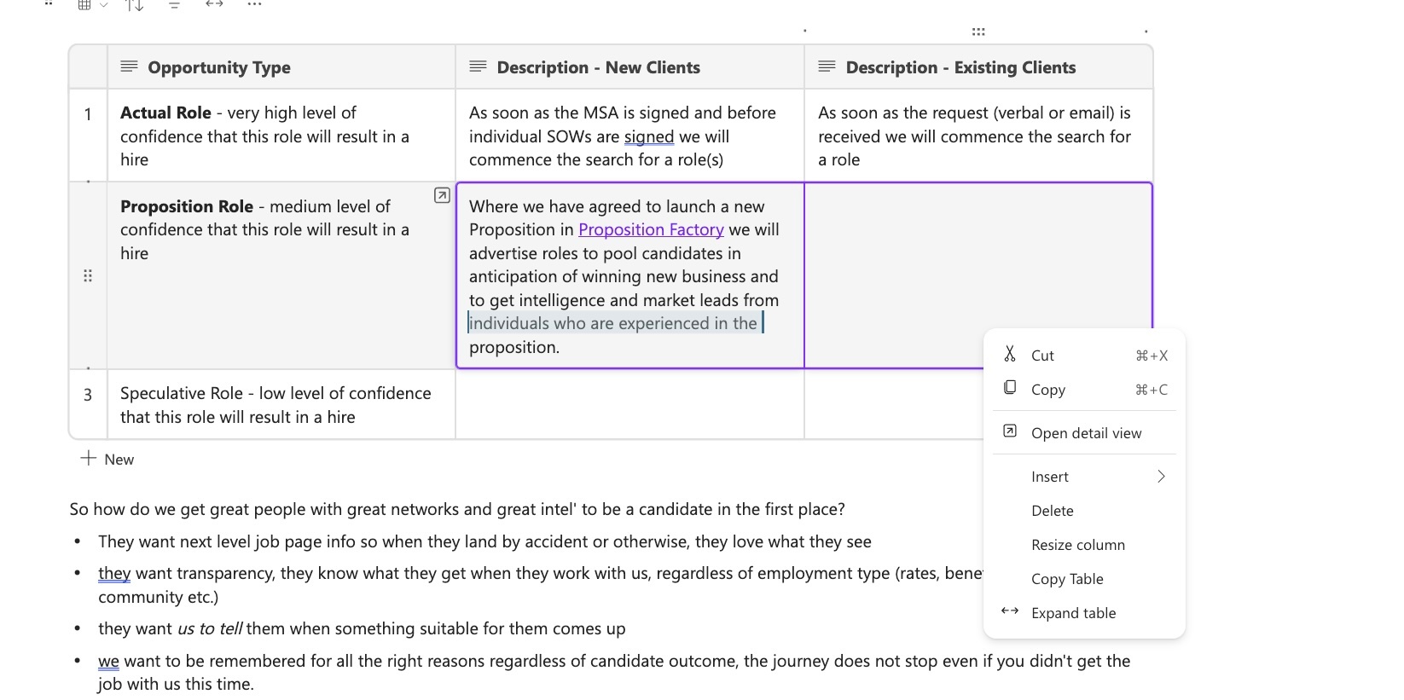The width and height of the screenshot is (1404, 700).
Task: Click Copy Table in the context menu
Action: (1067, 579)
